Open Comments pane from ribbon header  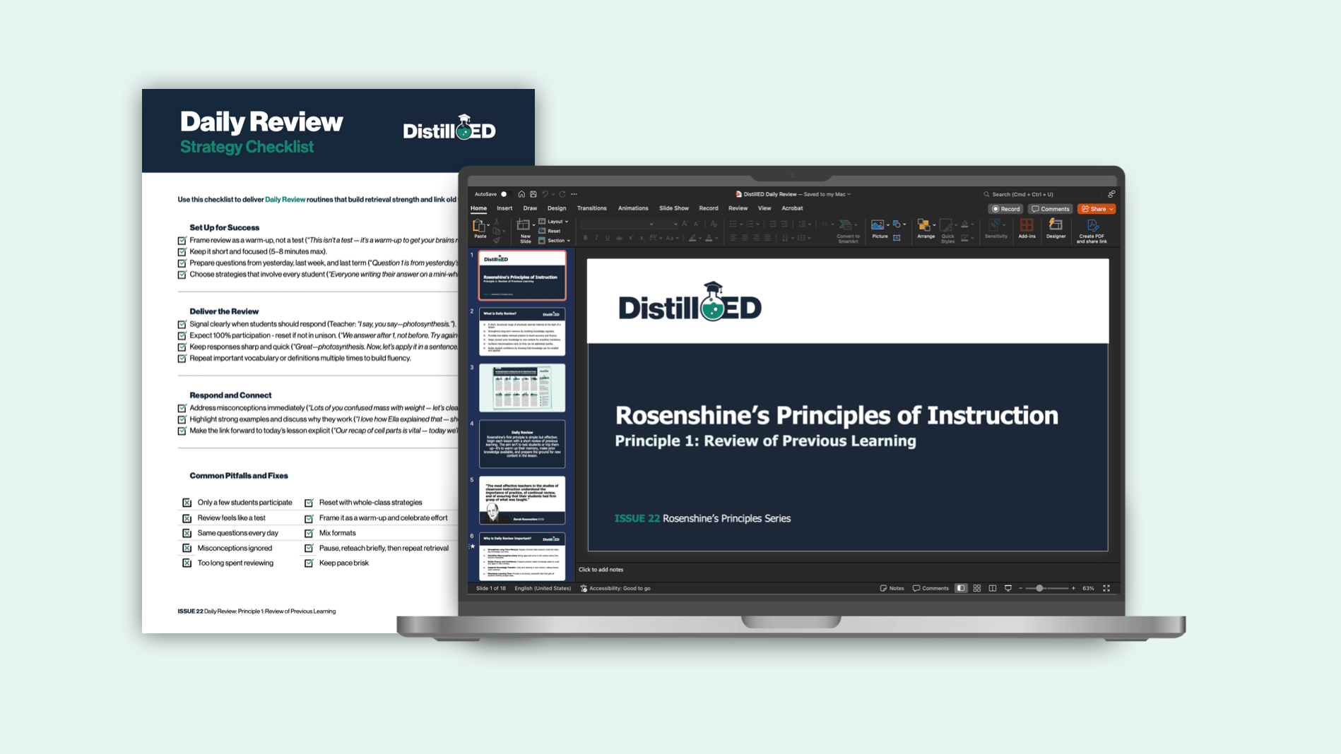pos(1051,209)
